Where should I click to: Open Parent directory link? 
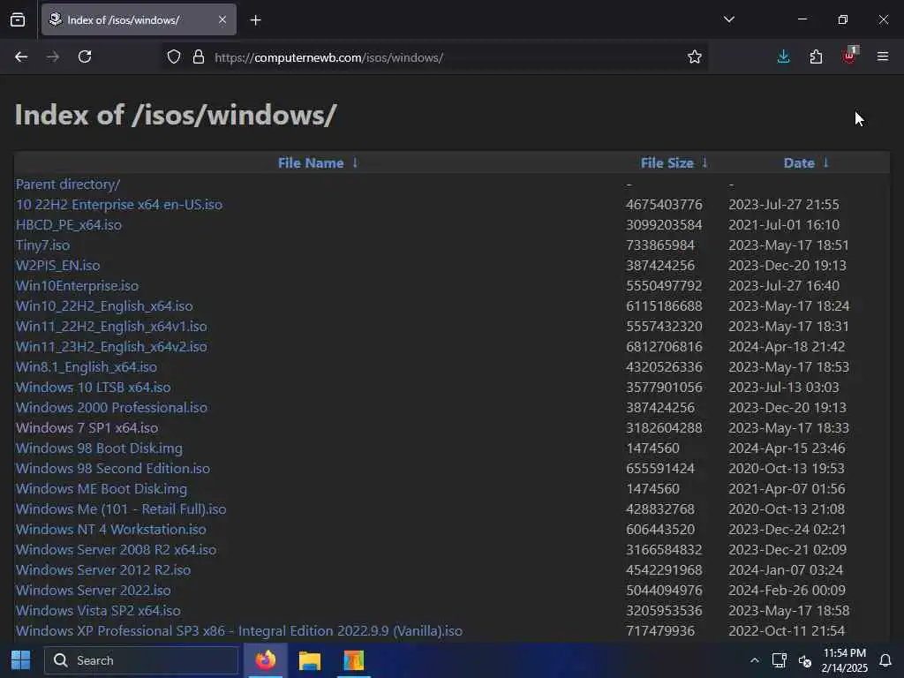68,185
